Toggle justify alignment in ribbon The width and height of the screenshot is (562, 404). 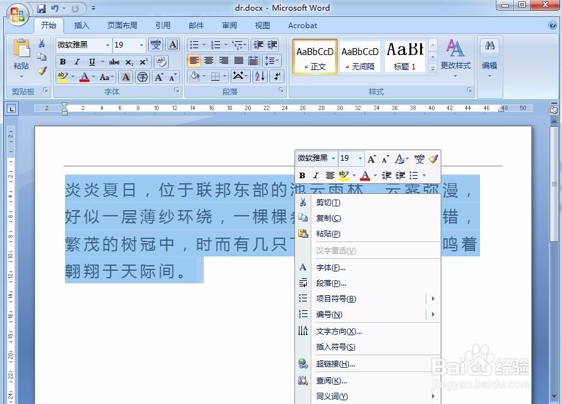pyautogui.click(x=239, y=60)
